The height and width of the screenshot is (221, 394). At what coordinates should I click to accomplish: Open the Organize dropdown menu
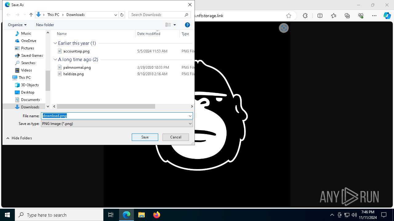17,25
